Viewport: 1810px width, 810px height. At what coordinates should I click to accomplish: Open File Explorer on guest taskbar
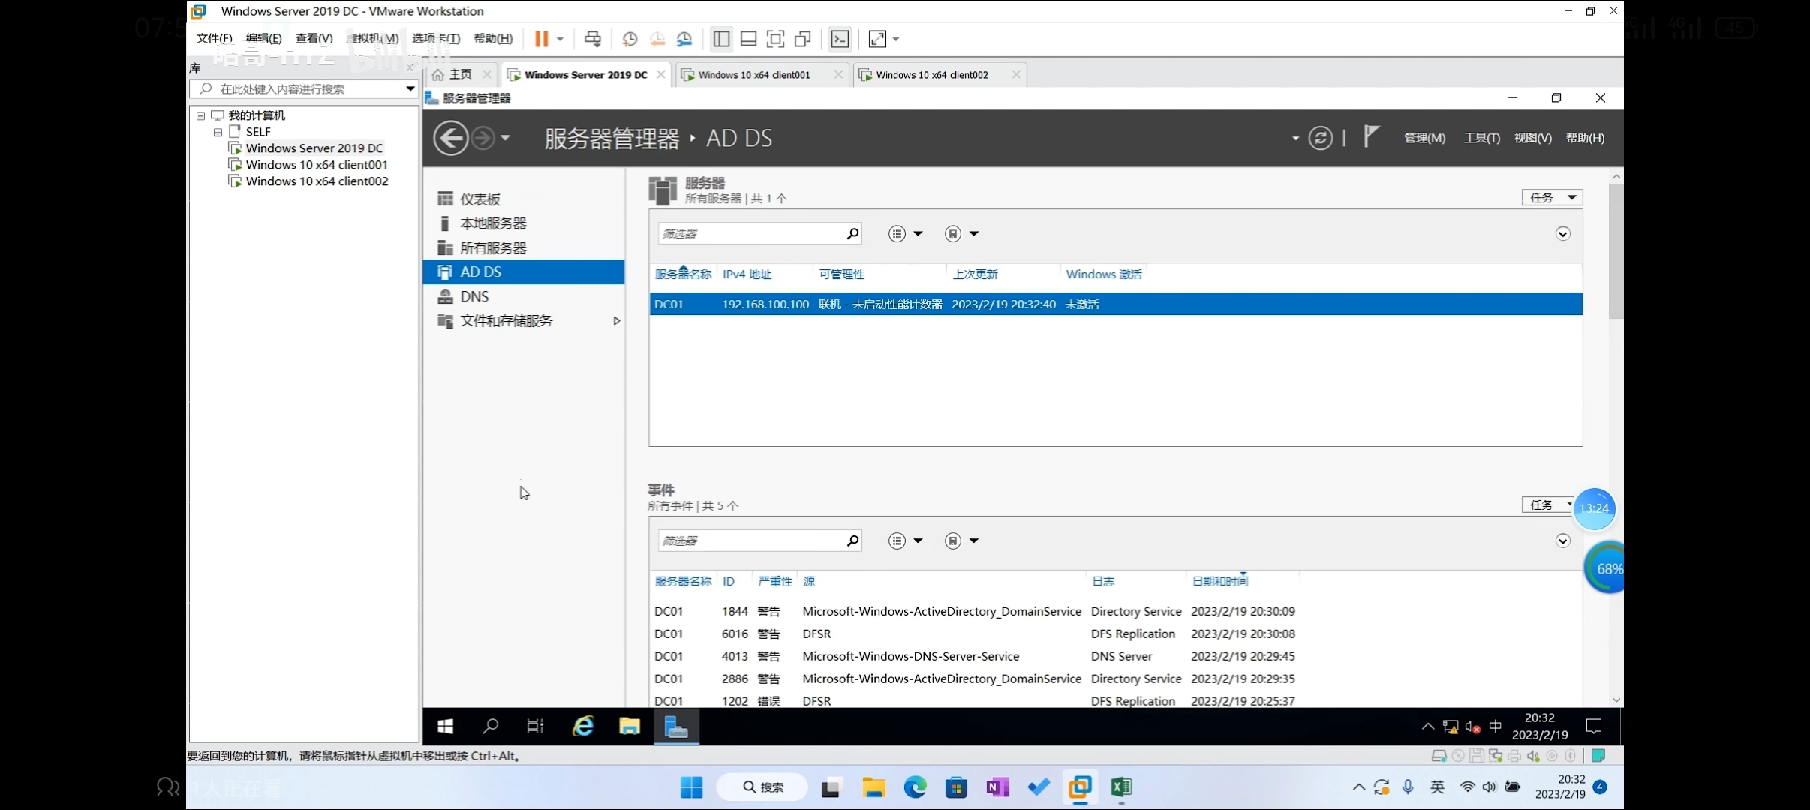point(629,726)
